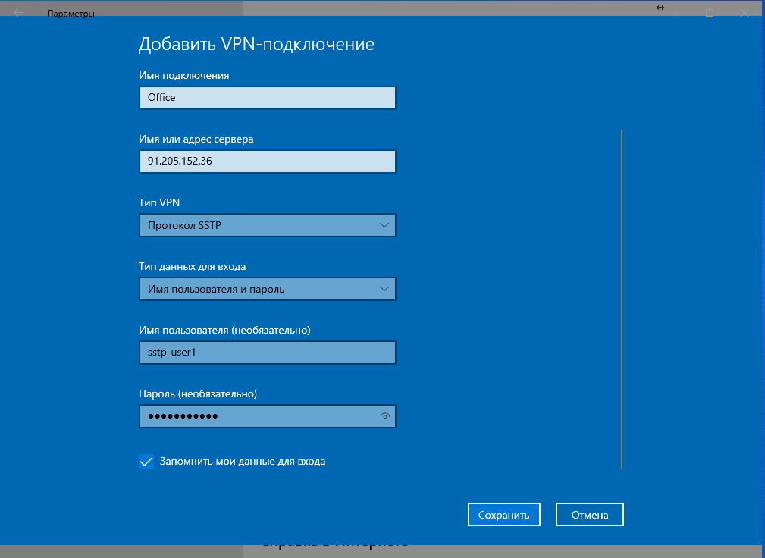Click the server address field 91.205.152.36
Image resolution: width=765 pixels, height=558 pixels.
point(268,161)
